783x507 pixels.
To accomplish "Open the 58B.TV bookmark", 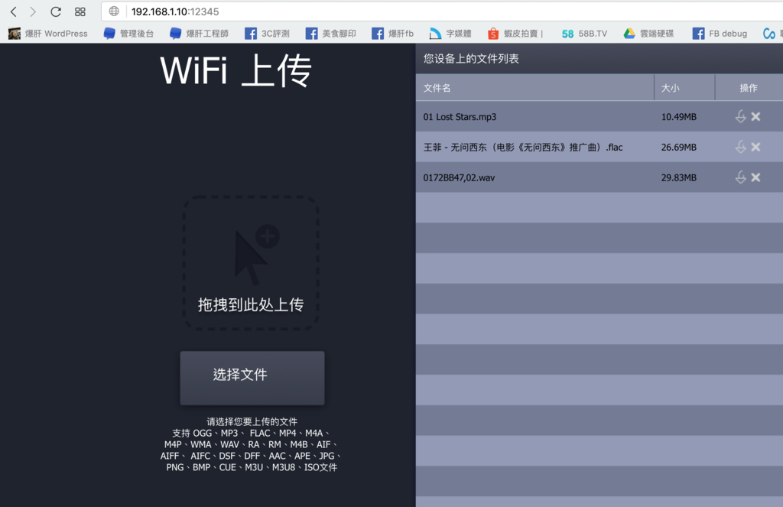I will [584, 34].
